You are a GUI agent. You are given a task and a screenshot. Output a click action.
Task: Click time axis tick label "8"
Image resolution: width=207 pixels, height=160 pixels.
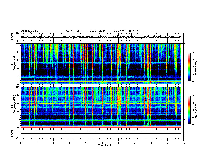tap(151, 143)
